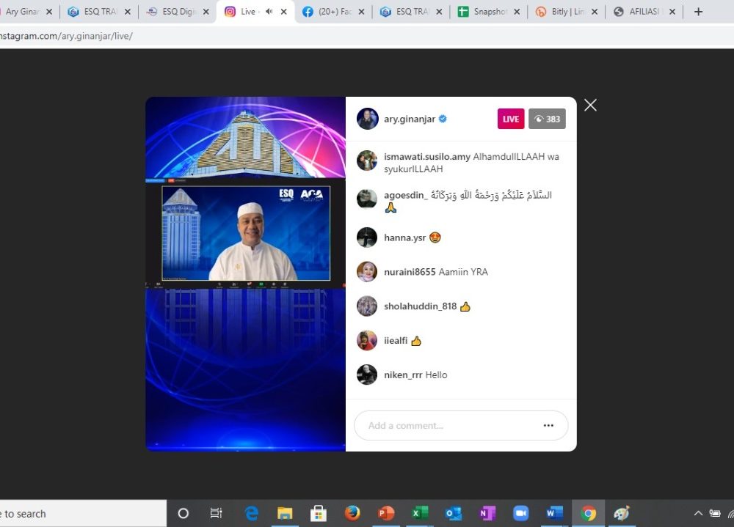The image size is (734, 527).
Task: Click the ary.ginanjar username link
Action: pos(410,119)
